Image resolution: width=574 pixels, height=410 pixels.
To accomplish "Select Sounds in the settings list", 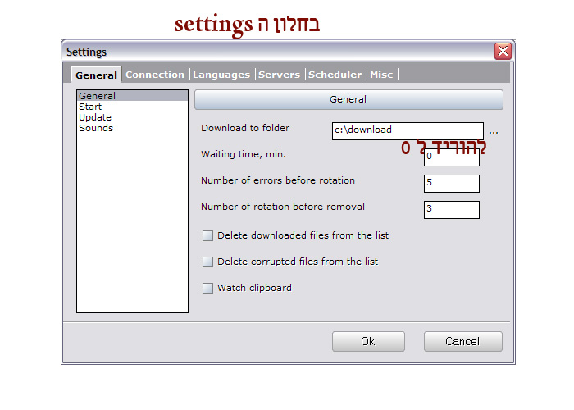I will coord(96,128).
